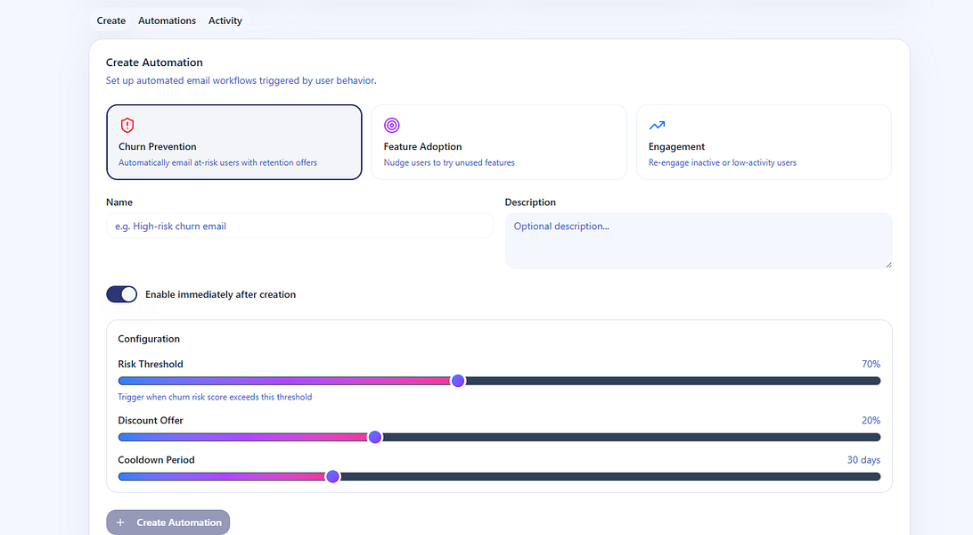Click the 20% Discount Offer value
Screen dimensions: 973x535
(871, 421)
